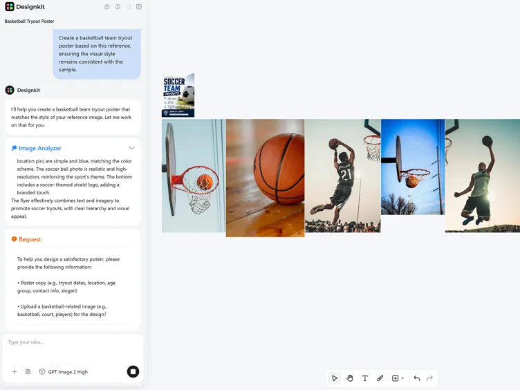The image size is (520, 390).
Task: Open chat history via the clock icon
Action: pyautogui.click(x=118, y=7)
